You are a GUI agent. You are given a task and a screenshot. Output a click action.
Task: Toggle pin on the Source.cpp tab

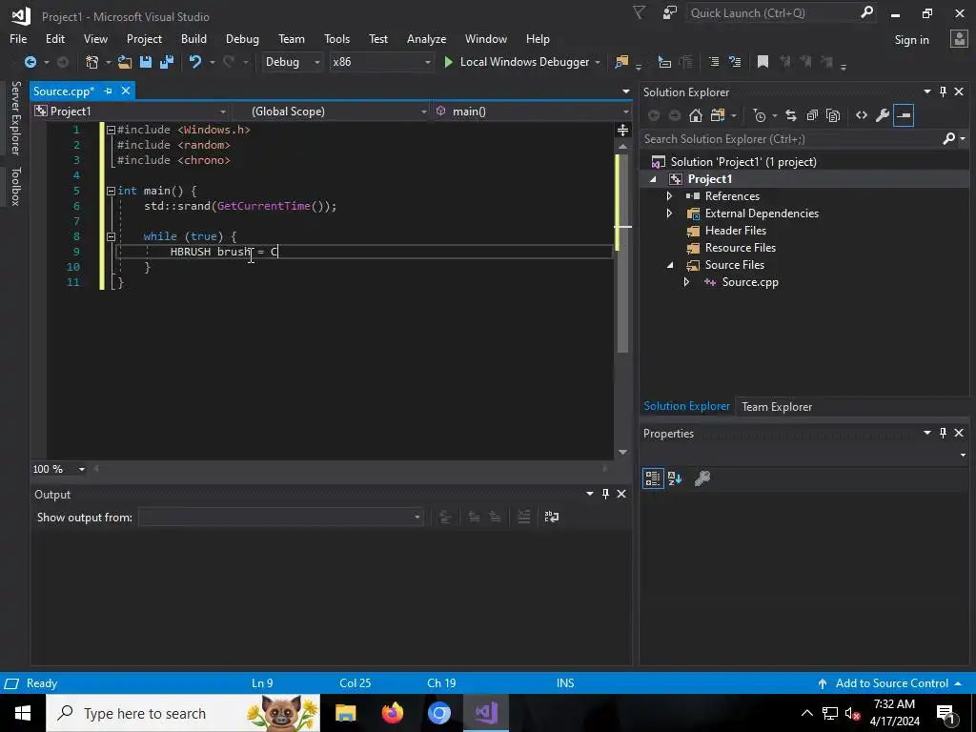tap(109, 91)
